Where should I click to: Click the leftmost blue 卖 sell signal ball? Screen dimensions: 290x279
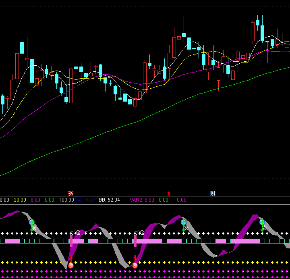click(x=32, y=222)
